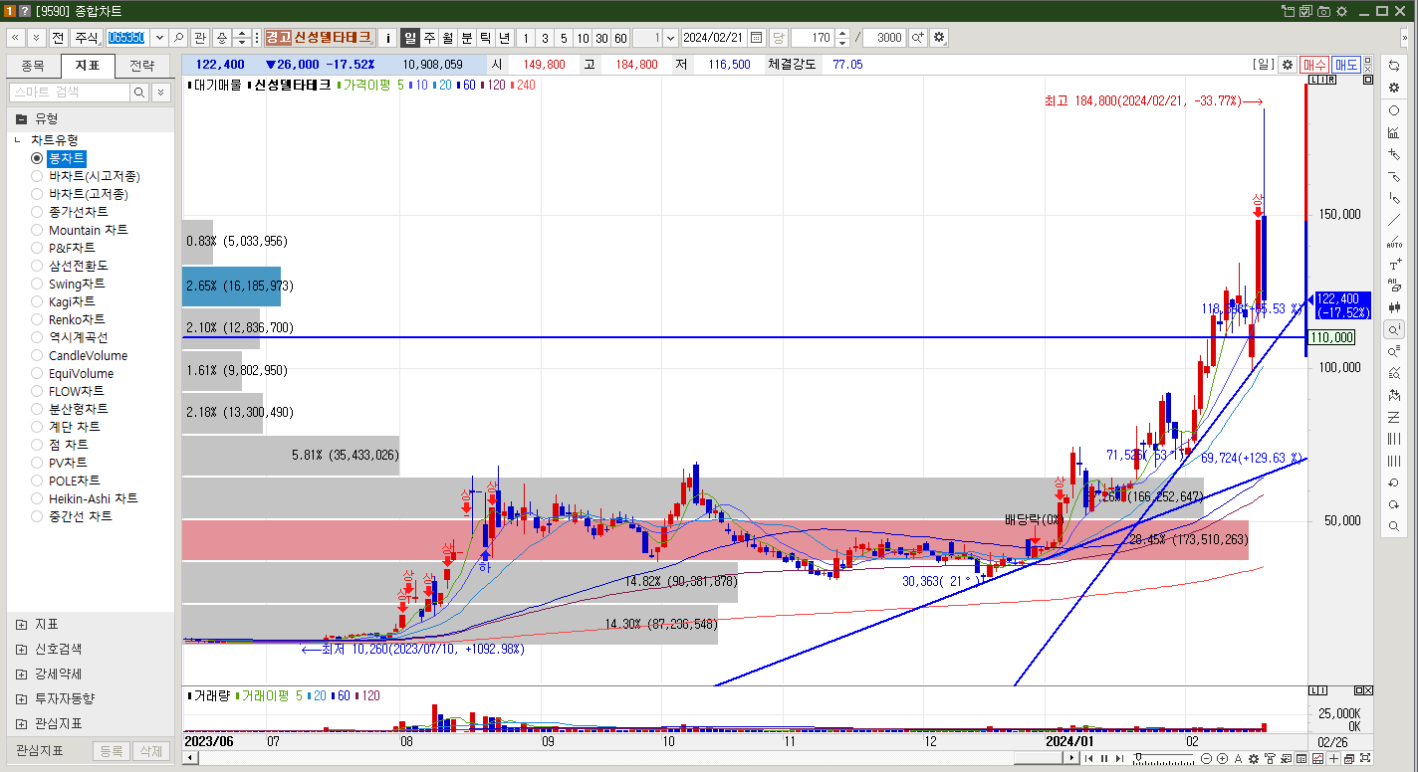Collapse the 유형 section header
The image size is (1418, 772).
(x=21, y=118)
